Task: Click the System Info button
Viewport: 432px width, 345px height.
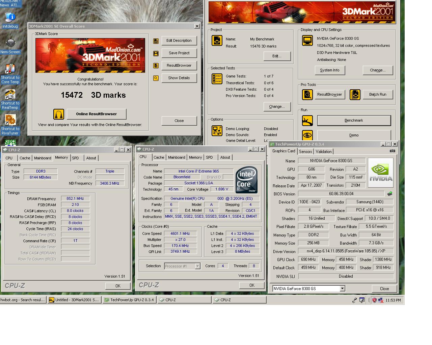Action: click(330, 70)
